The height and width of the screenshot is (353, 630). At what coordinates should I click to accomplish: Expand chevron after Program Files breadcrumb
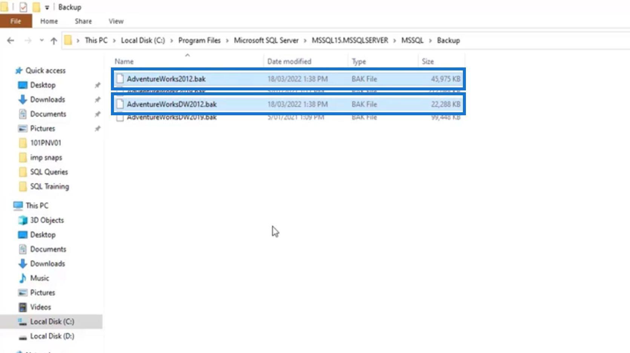[227, 41]
